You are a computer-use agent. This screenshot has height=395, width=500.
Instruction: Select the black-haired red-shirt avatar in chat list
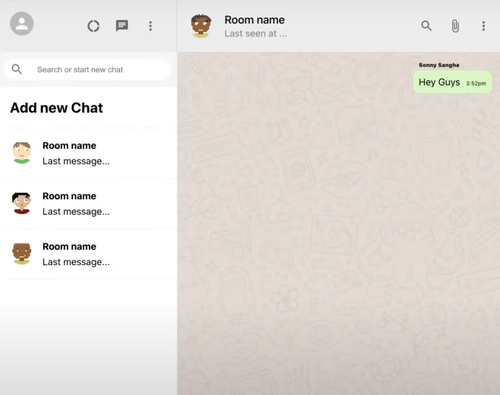click(22, 203)
